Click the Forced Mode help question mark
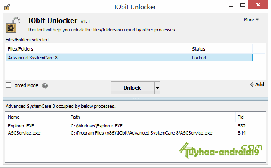Image resolution: width=271 pixels, height=168 pixels. [45, 86]
